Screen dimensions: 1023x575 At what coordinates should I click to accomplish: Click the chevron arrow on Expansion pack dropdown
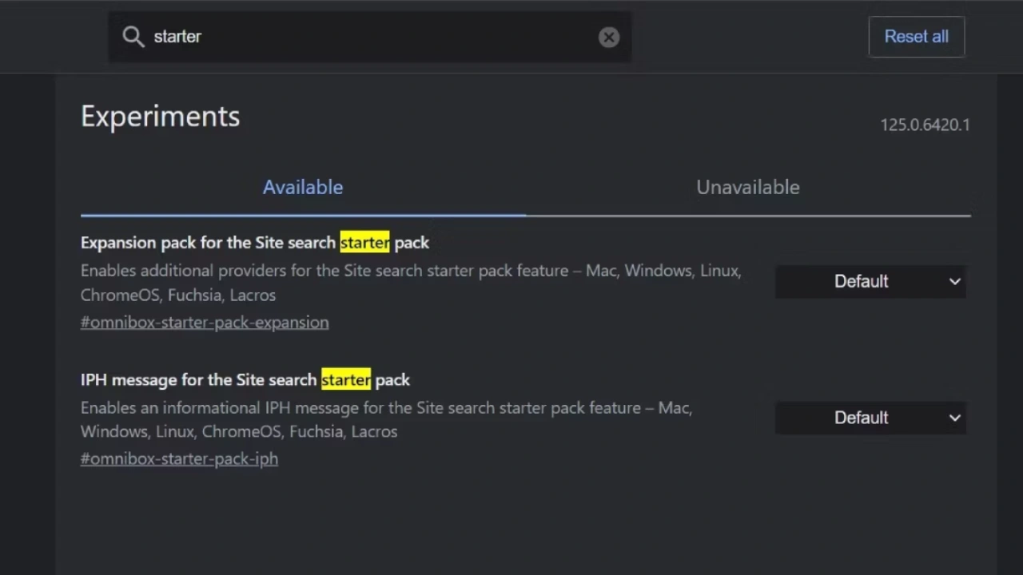pos(954,282)
